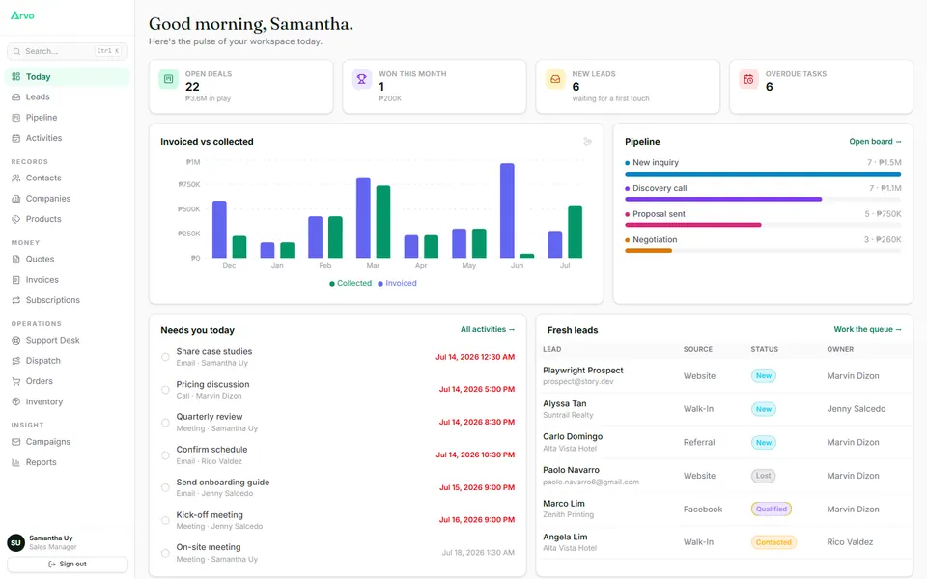The height and width of the screenshot is (579, 927).
Task: Click the Overdue Tasks calendar icon
Action: [x=748, y=79]
